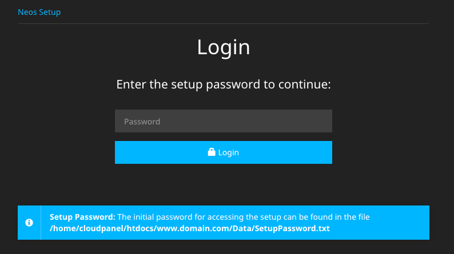Click the 'Enter the setup password' prompt text
Image resolution: width=454 pixels, height=254 pixels.
[223, 84]
